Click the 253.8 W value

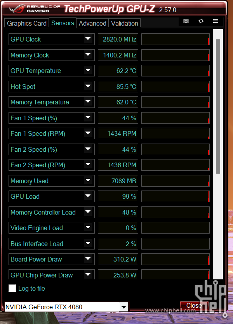click(x=118, y=275)
